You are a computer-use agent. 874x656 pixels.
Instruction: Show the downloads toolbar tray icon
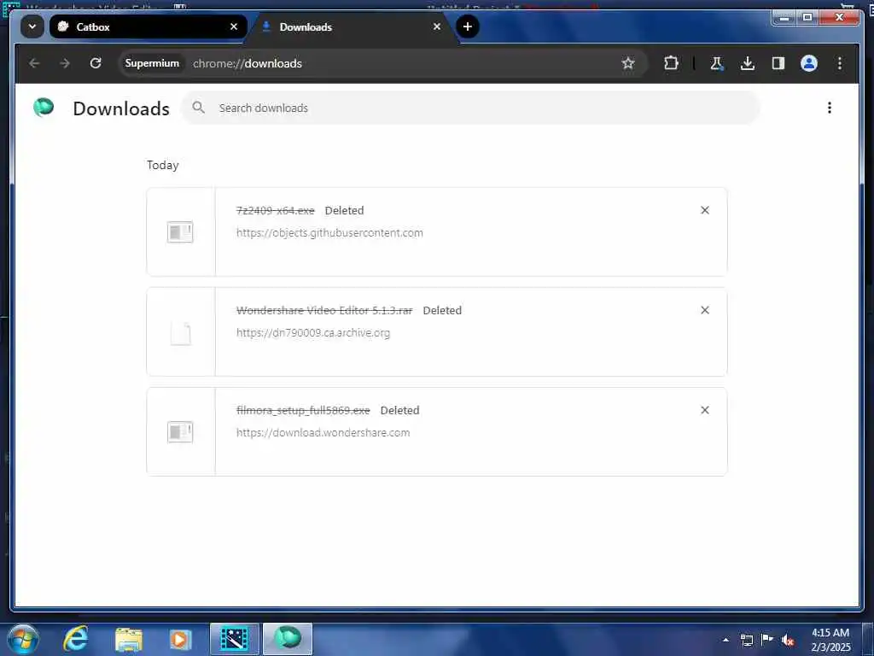point(748,63)
